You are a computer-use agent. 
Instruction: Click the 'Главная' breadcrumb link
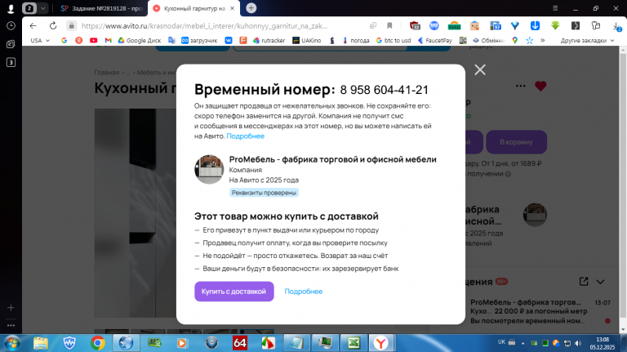click(106, 73)
